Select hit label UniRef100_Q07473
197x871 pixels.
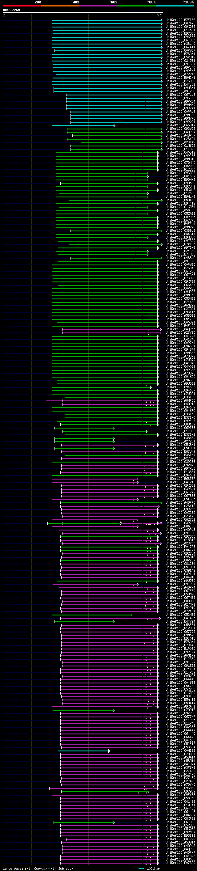[x=180, y=23]
